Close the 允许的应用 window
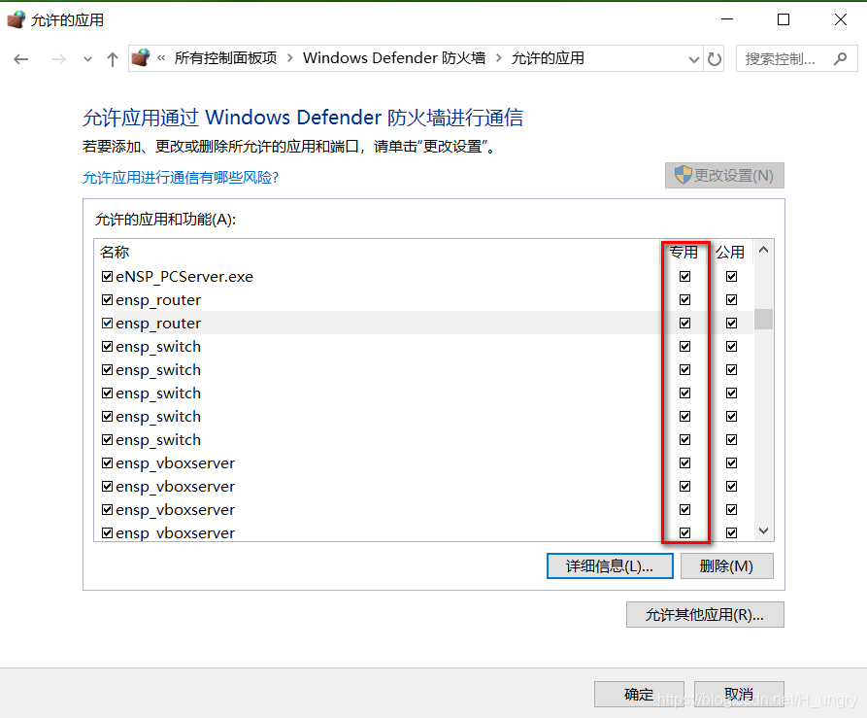Viewport: 867px width, 718px height. 841,19
